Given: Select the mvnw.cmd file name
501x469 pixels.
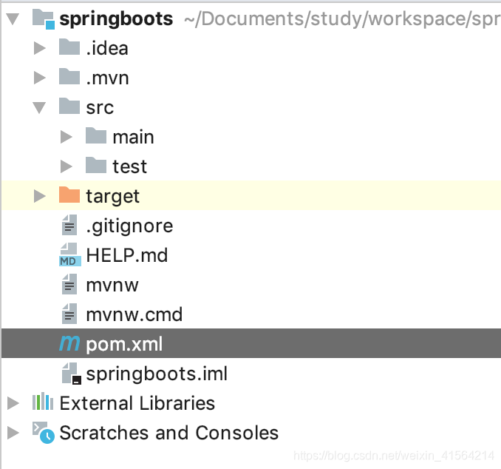Looking at the screenshot, I should 134,314.
